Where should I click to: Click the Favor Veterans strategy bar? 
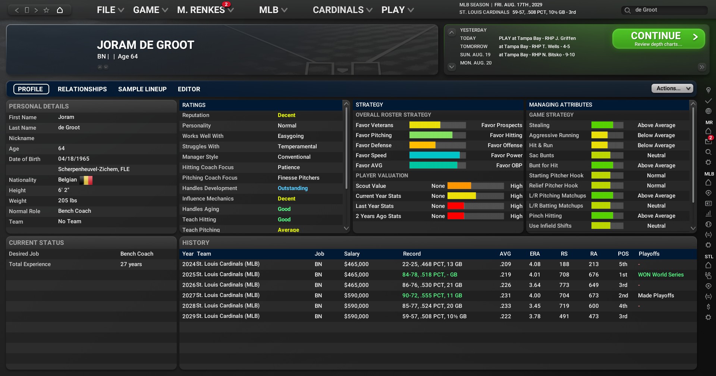click(x=437, y=125)
